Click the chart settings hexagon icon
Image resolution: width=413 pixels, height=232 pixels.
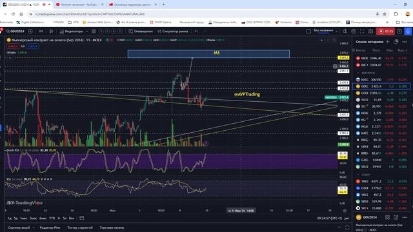tap(354, 32)
